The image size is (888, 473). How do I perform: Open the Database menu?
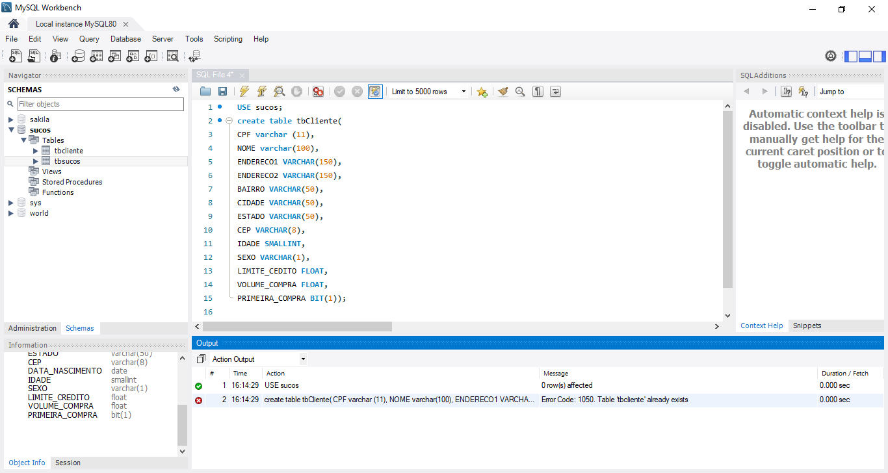125,39
